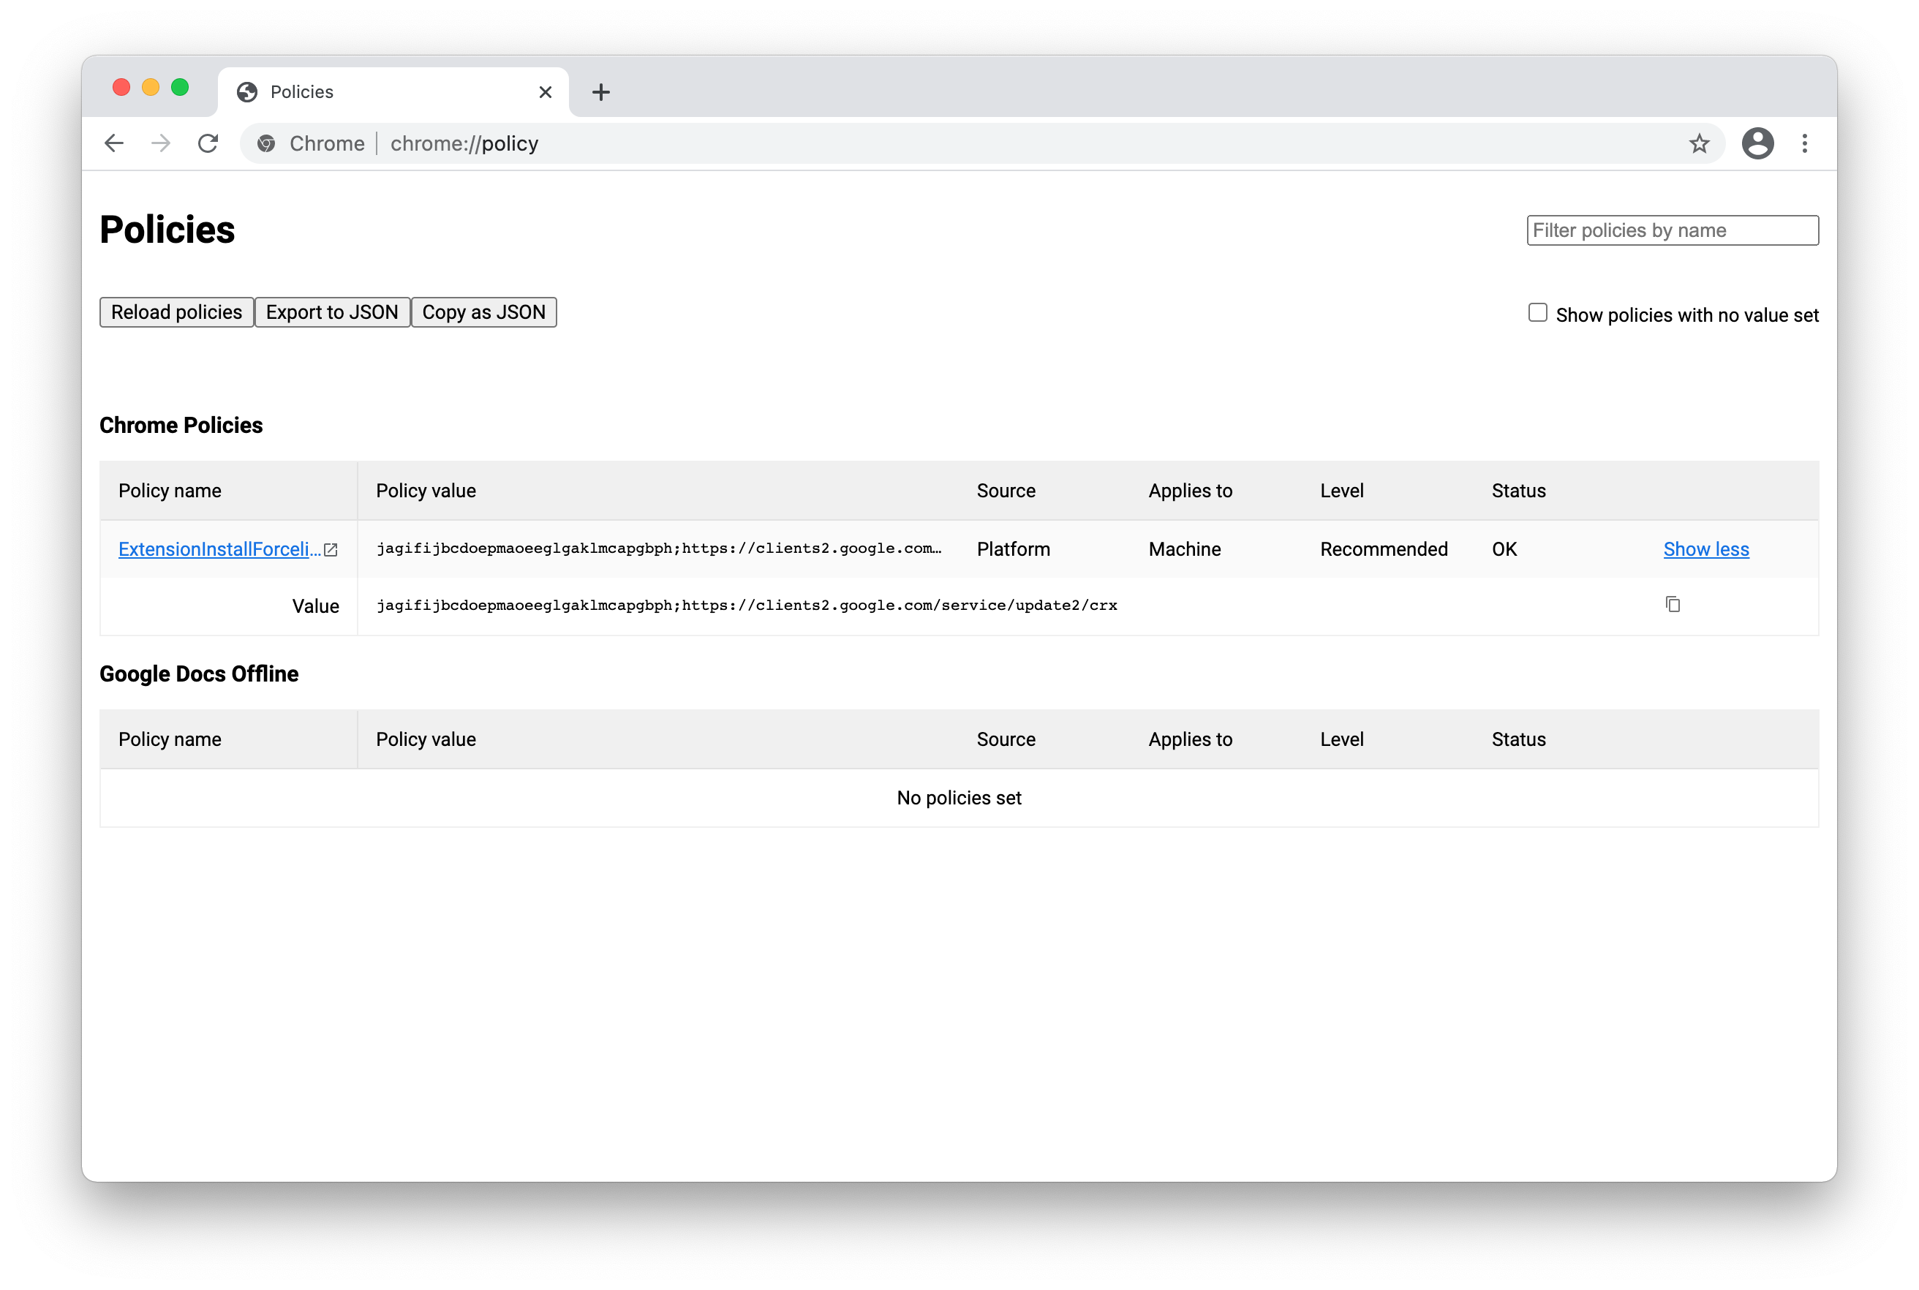Click the Recommended level cell
Screen dimensions: 1919x1290
(1384, 548)
